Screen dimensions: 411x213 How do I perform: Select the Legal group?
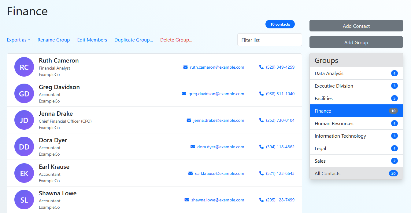point(356,148)
